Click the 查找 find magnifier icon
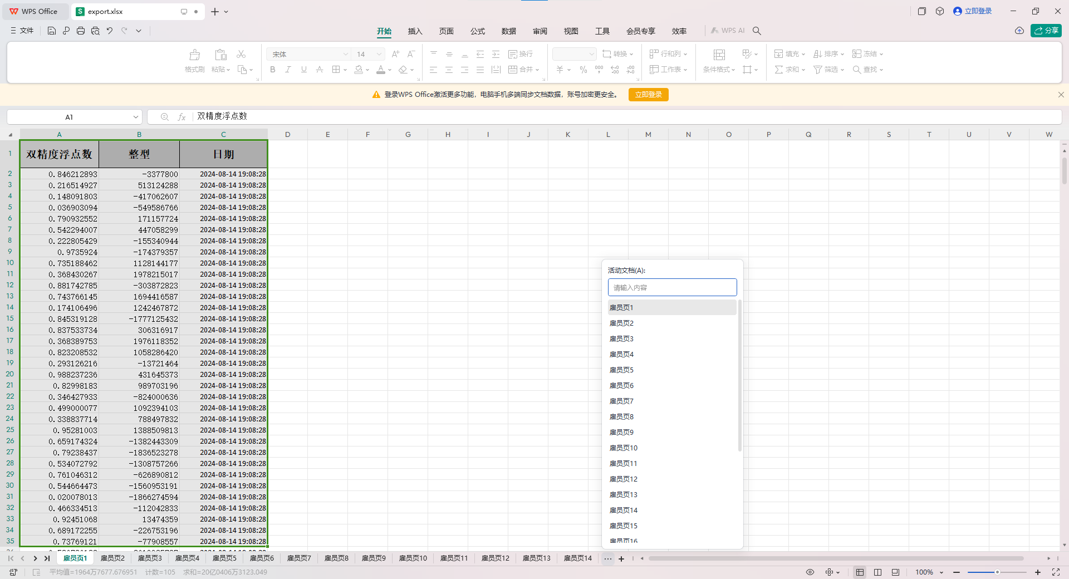Image resolution: width=1069 pixels, height=579 pixels. pos(857,70)
